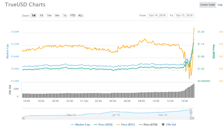Switch to Log scale
The image size is (223, 128).
pyautogui.click(x=220, y=5)
